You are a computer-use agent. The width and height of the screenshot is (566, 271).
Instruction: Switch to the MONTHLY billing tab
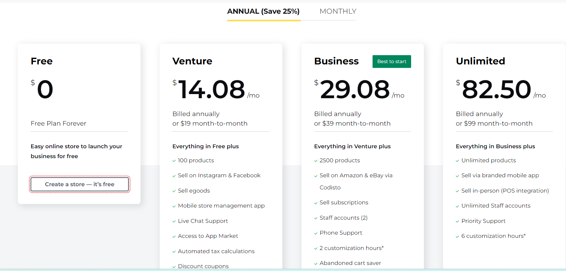click(338, 11)
